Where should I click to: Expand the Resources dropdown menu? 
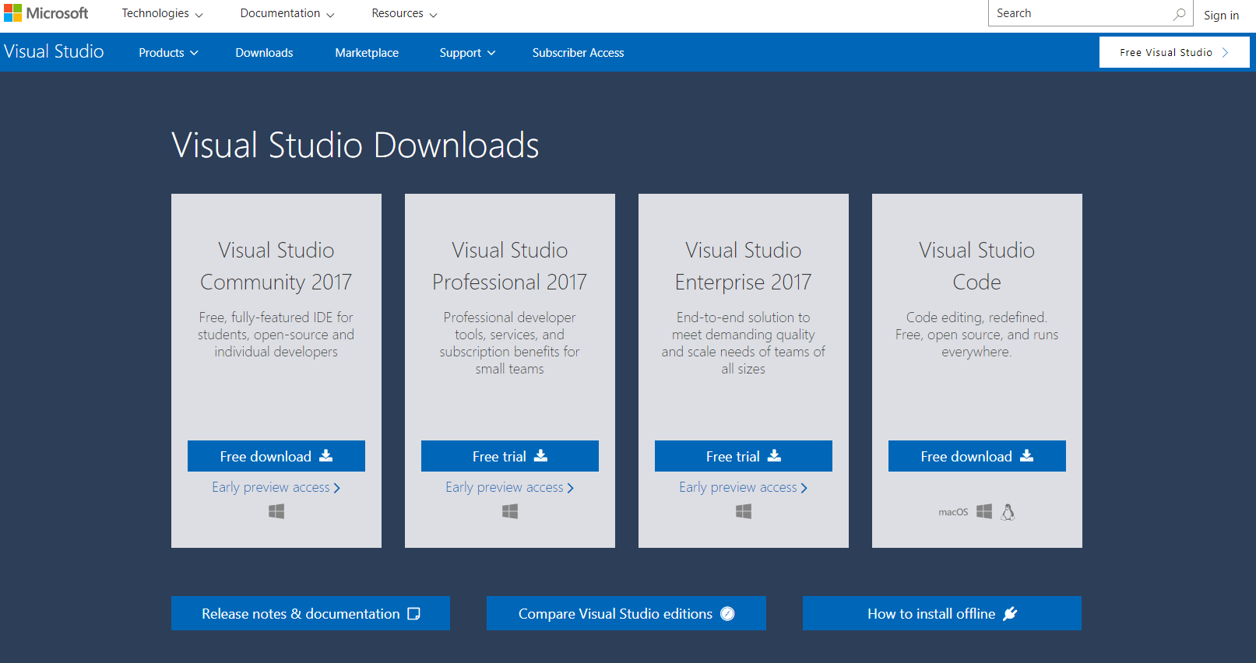404,13
